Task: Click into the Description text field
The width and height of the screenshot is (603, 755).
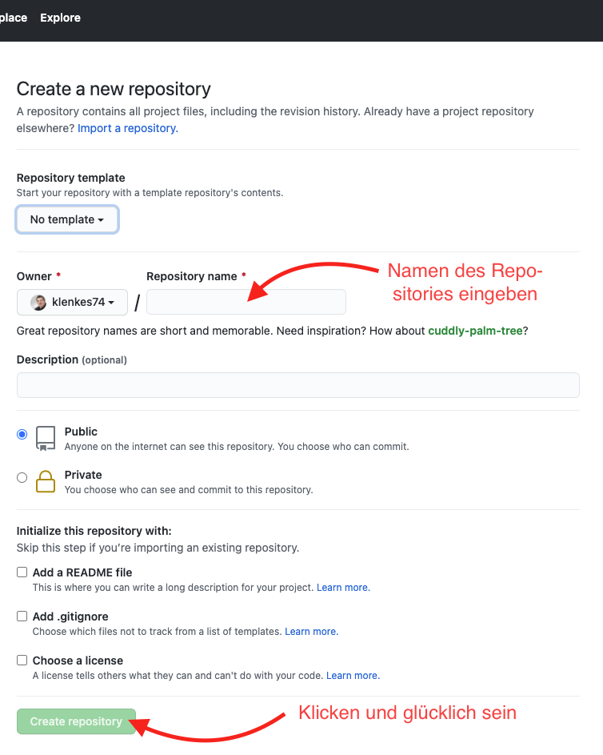Action: click(x=298, y=385)
